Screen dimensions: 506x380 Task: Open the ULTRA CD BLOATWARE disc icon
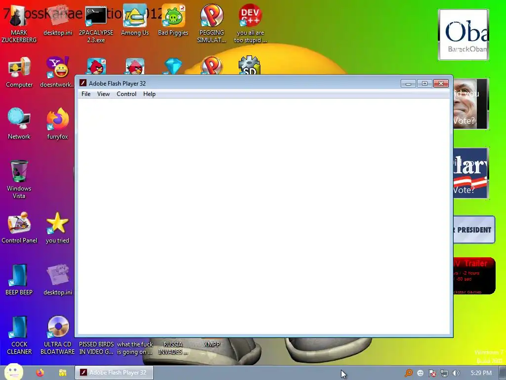coord(57,335)
